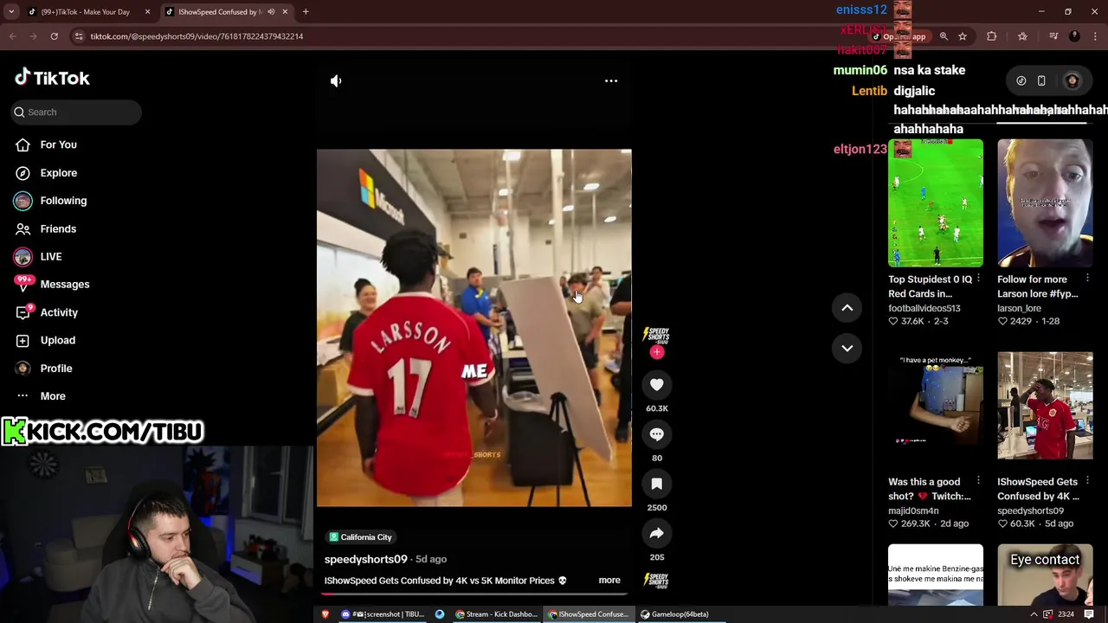Screen dimensions: 1108x623
Task: Share the video with the arrow icon
Action: click(x=656, y=534)
